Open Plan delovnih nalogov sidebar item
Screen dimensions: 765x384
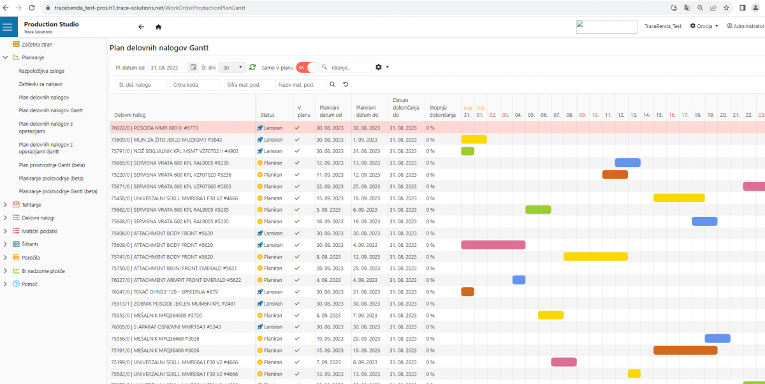click(44, 97)
